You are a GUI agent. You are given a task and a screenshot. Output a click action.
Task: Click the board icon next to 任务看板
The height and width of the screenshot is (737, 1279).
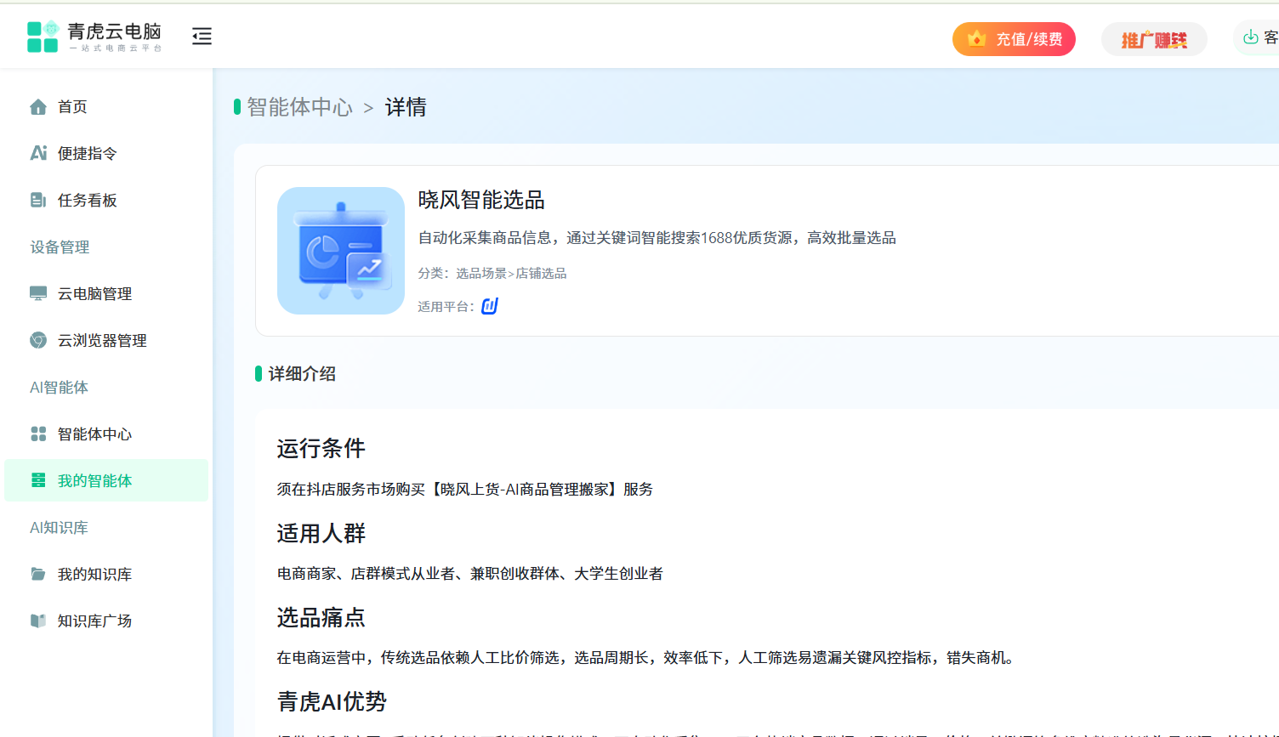38,201
